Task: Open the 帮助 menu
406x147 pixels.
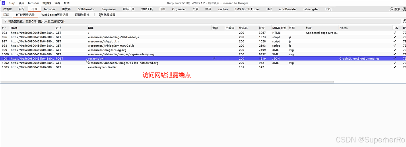Action: click(67, 3)
